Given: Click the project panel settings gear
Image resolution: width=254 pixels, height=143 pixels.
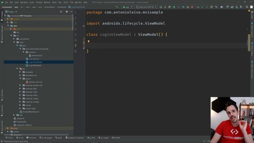Looking at the screenshot, I should (x=67, y=12).
